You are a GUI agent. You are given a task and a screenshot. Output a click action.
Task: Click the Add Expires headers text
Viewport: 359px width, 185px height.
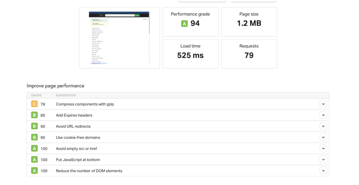74,115
